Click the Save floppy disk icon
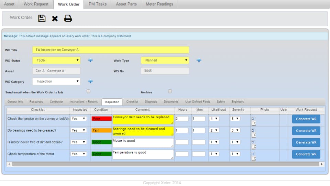The image size is (330, 186). point(42,18)
